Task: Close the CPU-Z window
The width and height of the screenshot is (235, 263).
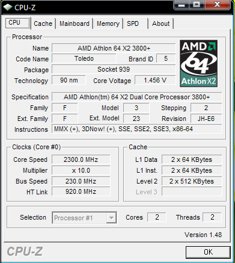Action: [x=218, y=4]
